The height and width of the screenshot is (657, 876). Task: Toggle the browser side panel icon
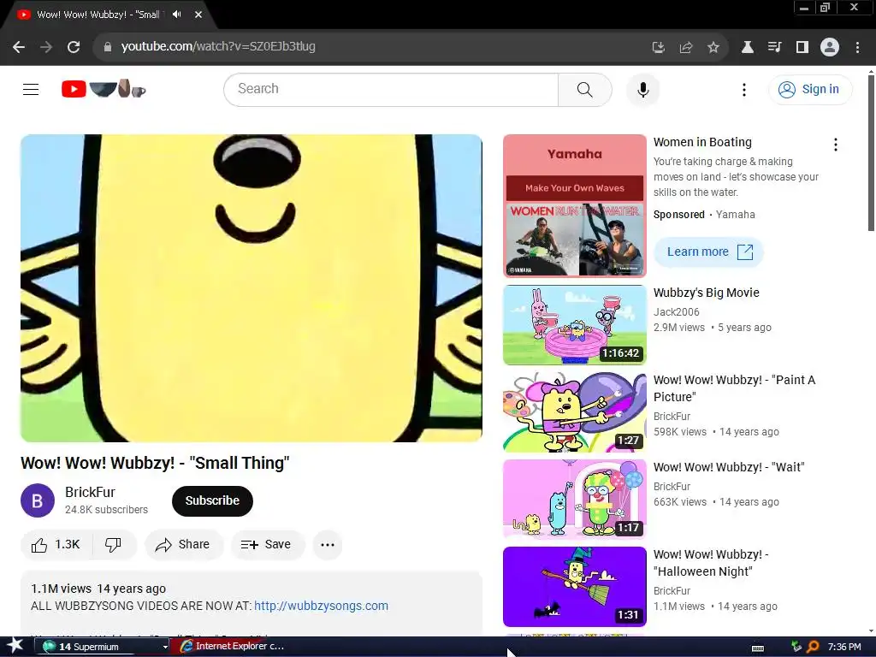point(802,48)
